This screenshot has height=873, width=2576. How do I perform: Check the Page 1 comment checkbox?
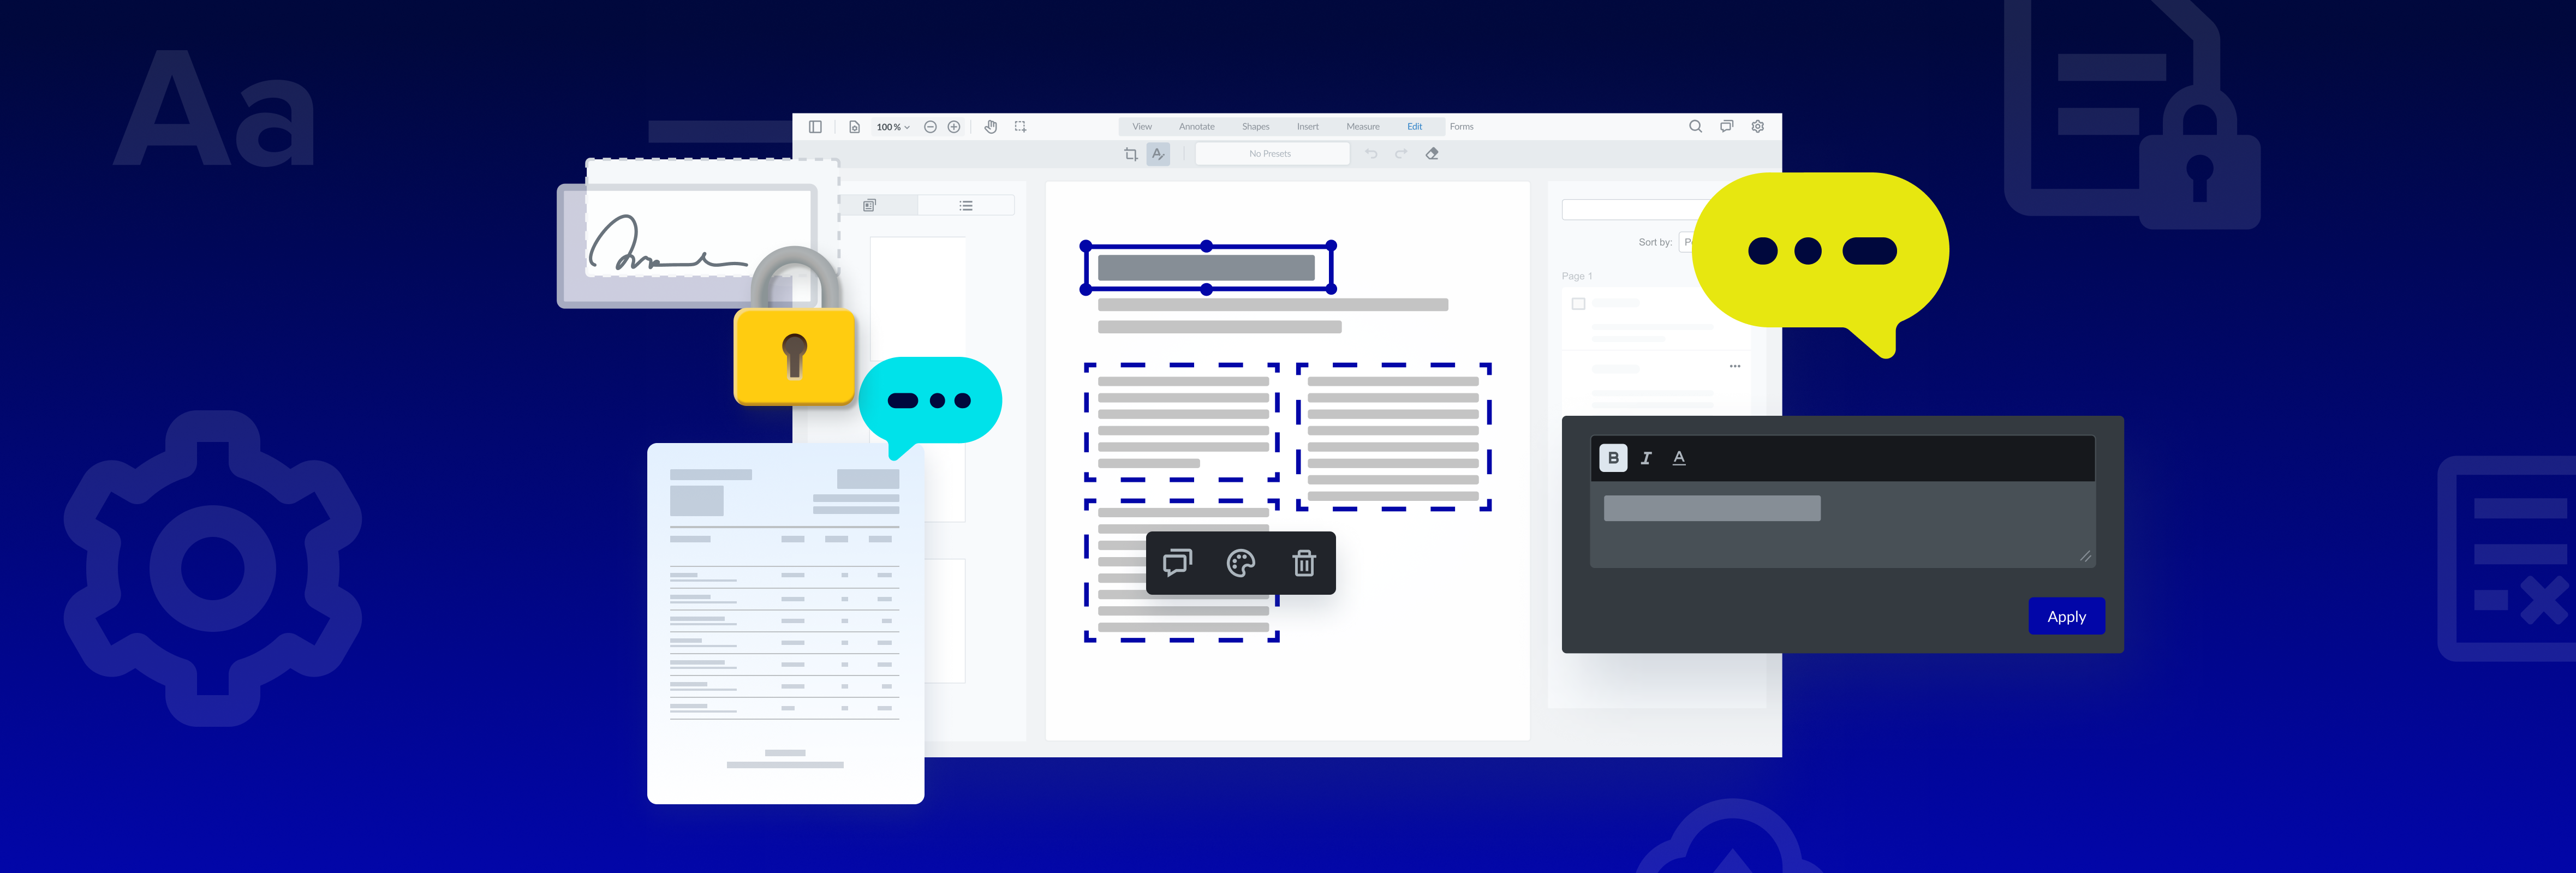1578,304
